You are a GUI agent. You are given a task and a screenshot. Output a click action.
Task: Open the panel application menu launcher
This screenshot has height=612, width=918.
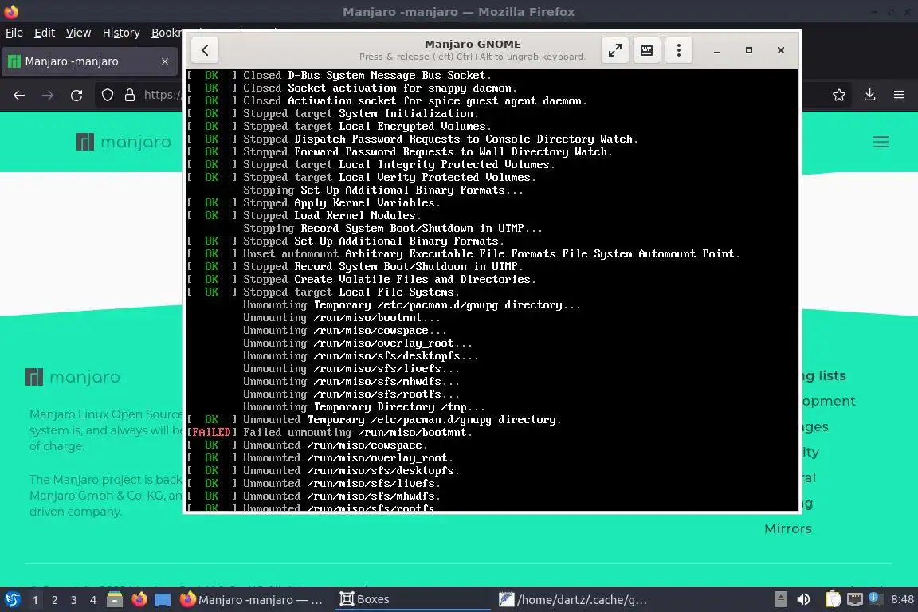coord(12,600)
